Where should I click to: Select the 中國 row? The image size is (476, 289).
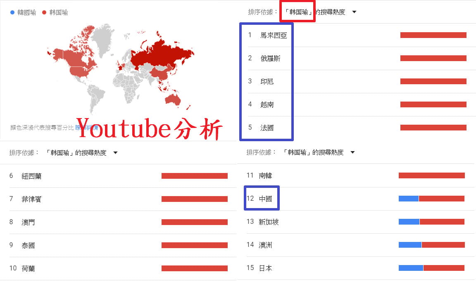[360, 199]
